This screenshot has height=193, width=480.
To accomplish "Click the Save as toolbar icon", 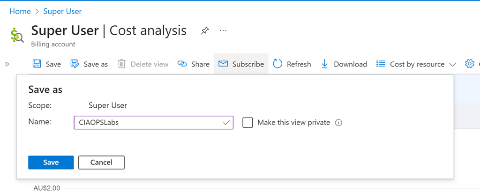I will point(75,64).
